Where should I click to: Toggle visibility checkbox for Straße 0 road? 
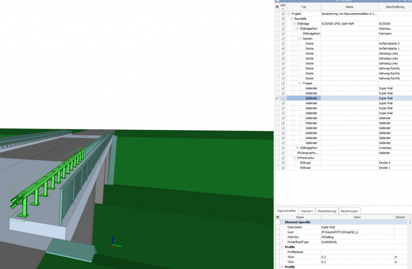coord(283,163)
